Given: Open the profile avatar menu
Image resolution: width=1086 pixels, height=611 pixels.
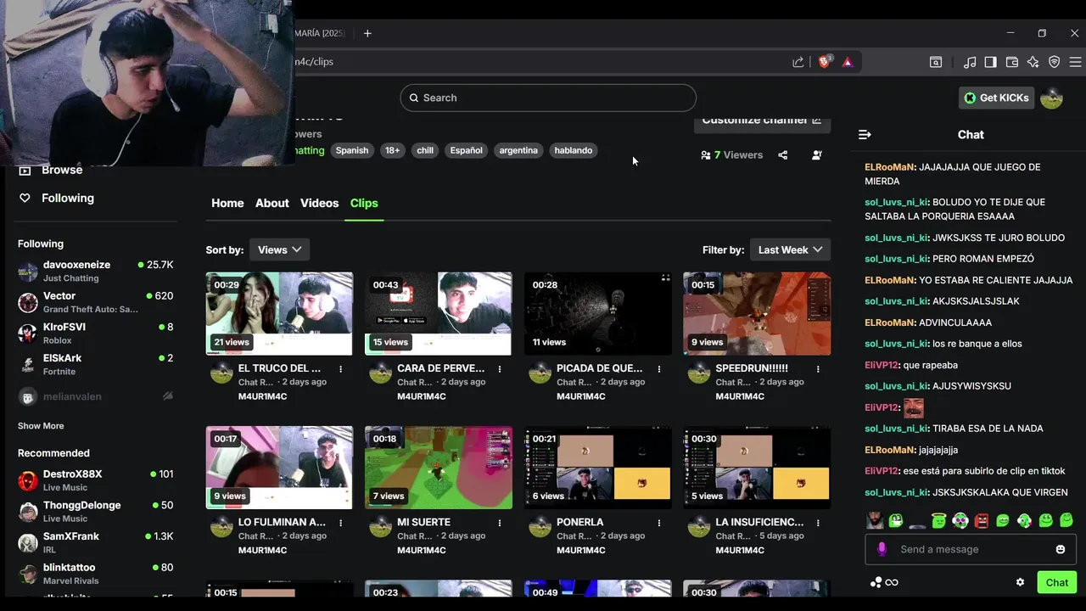Looking at the screenshot, I should (x=1051, y=98).
